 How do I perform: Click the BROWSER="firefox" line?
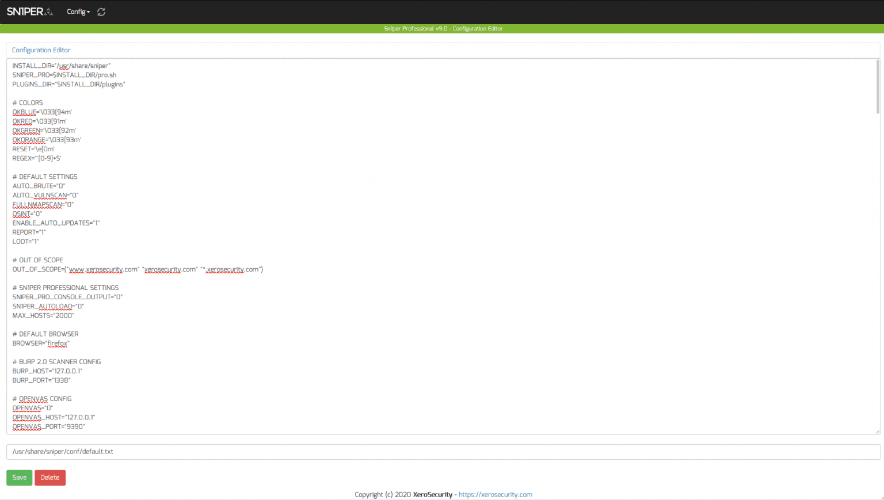click(41, 343)
